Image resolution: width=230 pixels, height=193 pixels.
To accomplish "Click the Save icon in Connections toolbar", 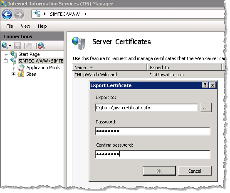I will tap(17, 46).
